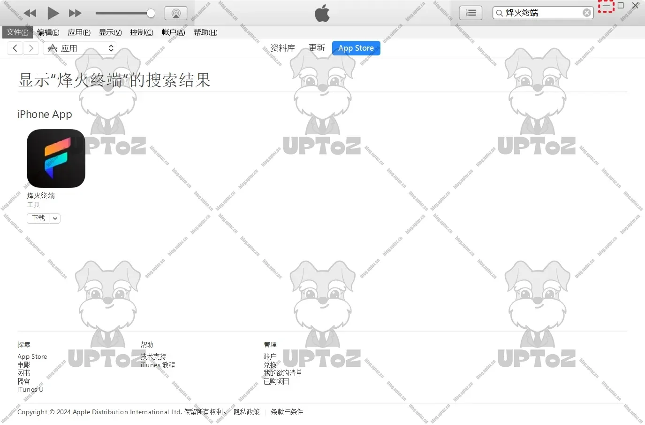
Task: Open the 兑换 redeem link
Action: pos(270,365)
